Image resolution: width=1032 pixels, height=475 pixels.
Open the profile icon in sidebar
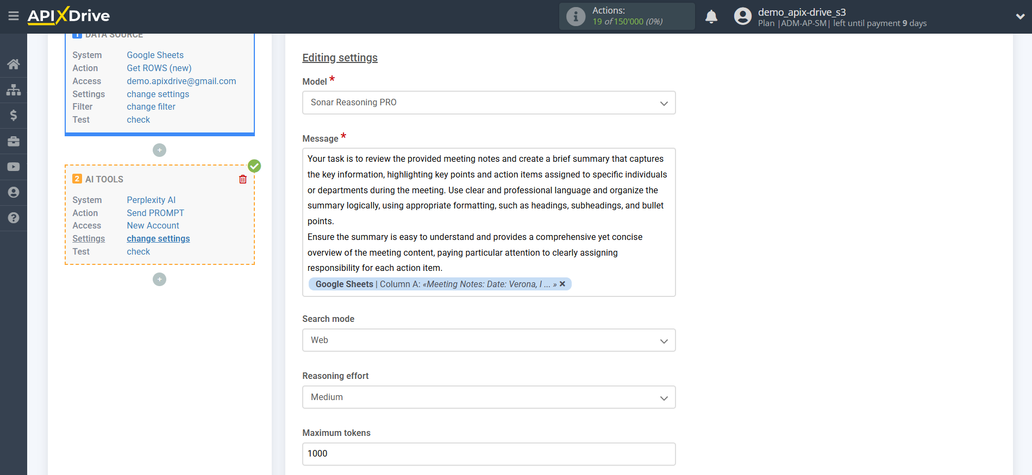(14, 192)
